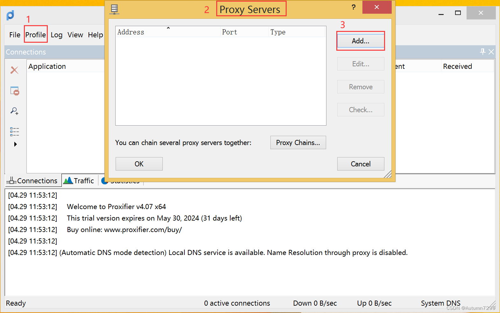Click the Cancel button
This screenshot has height=313, width=500.
click(x=361, y=164)
